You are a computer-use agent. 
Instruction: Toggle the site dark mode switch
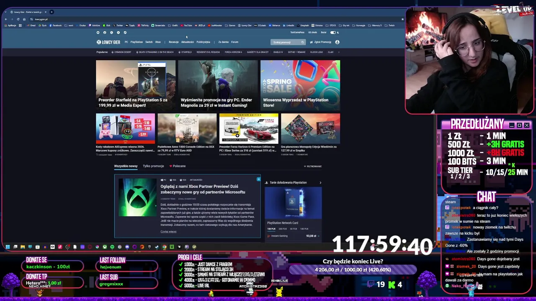(334, 33)
